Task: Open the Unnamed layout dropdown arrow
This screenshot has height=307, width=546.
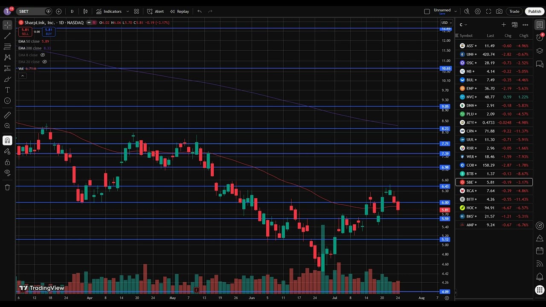Action: point(456,12)
